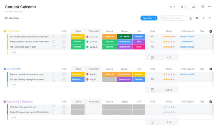Open the automations robot icon showing /0
Viewport: 217px width, 130px height.
click(x=184, y=7)
